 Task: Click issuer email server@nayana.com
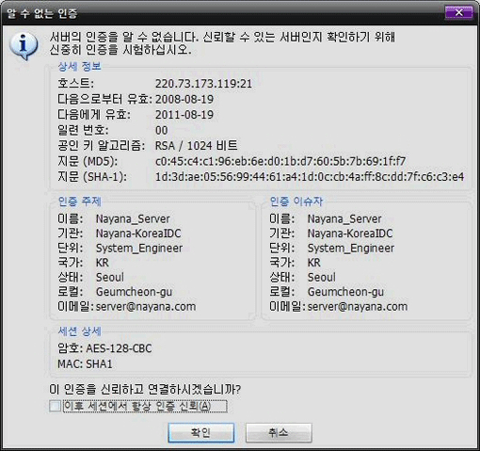click(x=358, y=307)
